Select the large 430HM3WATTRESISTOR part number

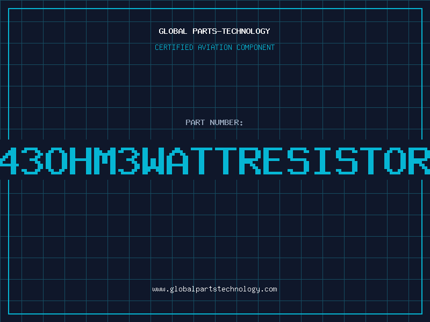[x=215, y=161]
